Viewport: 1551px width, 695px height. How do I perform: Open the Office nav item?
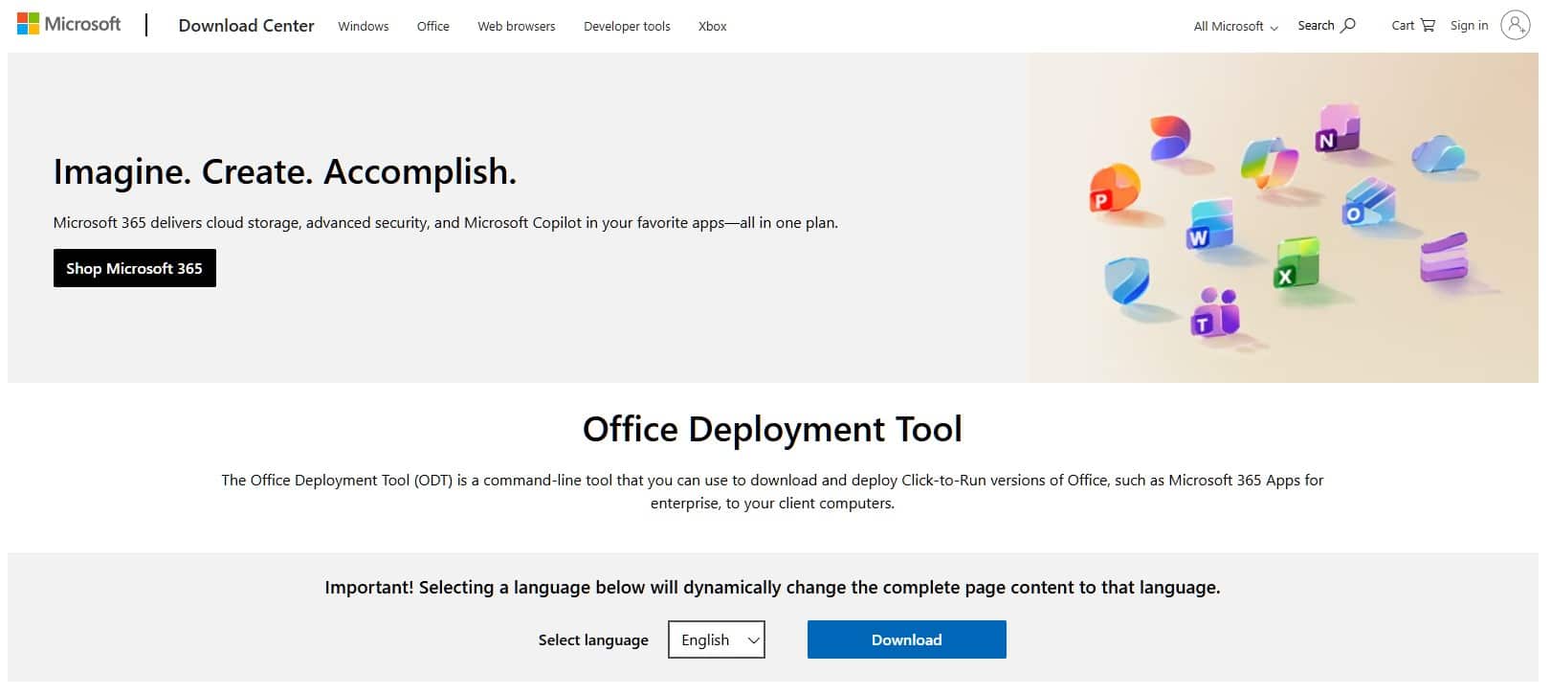[433, 27]
